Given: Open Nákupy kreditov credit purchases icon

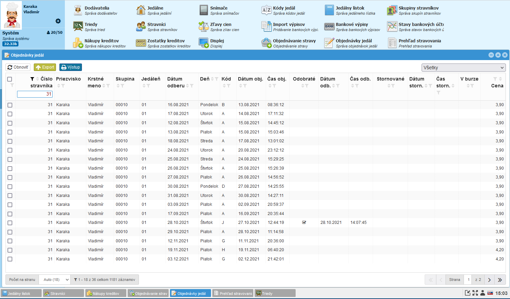Looking at the screenshot, I should [78, 43].
